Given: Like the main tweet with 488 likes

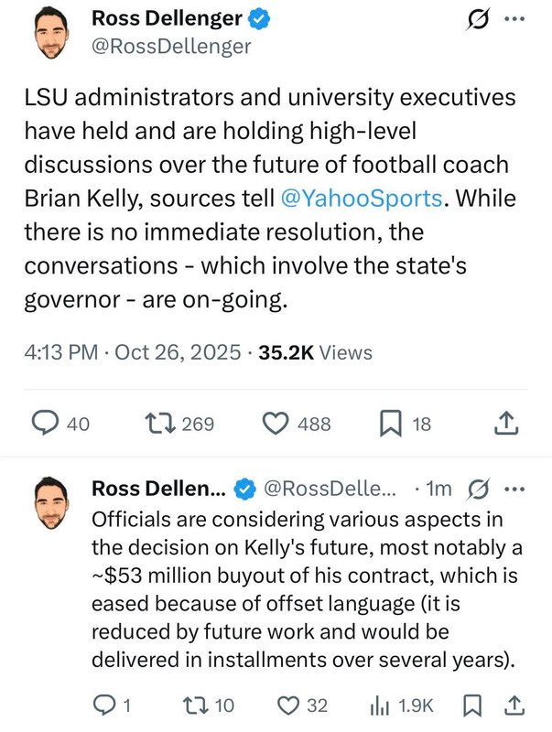Looking at the screenshot, I should [276, 424].
